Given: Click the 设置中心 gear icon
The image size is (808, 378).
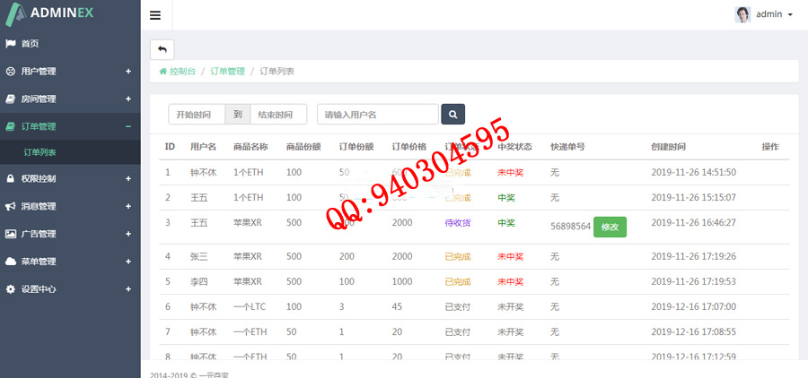Looking at the screenshot, I should pyautogui.click(x=11, y=289).
